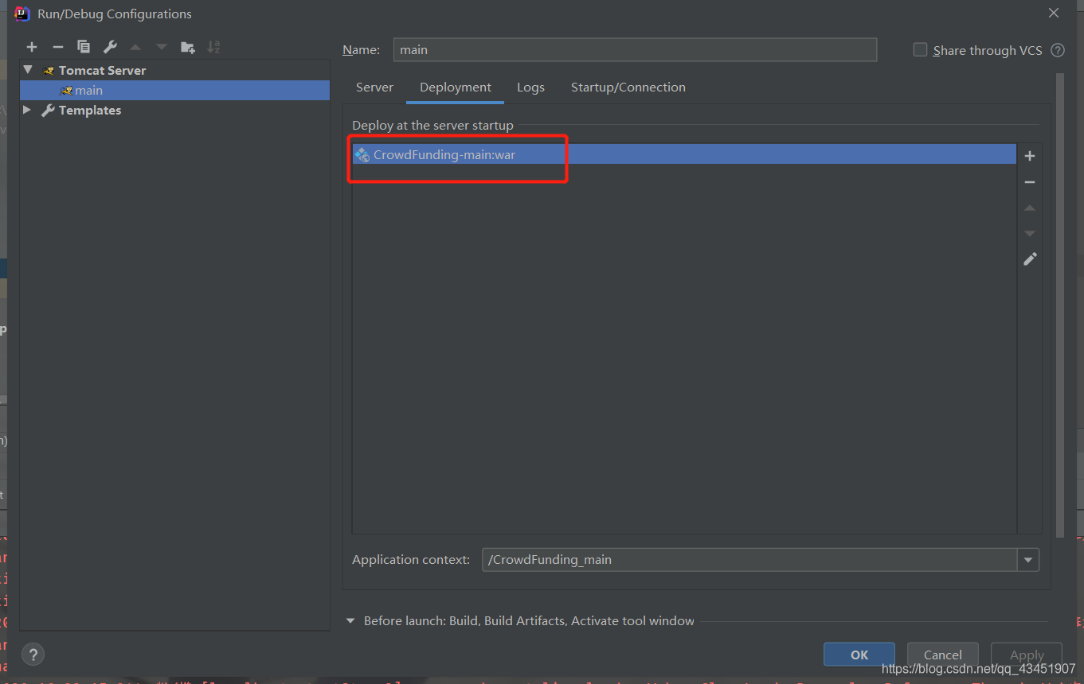Collapse the Tomcat Server tree node
Image resolution: width=1084 pixels, height=684 pixels.
[28, 70]
